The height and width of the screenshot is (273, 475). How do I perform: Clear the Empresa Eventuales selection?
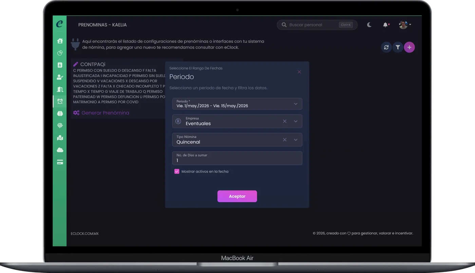click(285, 121)
